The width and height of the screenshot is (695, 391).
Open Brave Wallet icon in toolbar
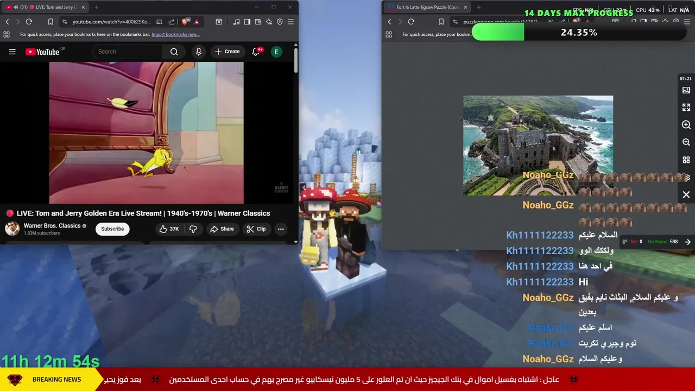(x=258, y=22)
